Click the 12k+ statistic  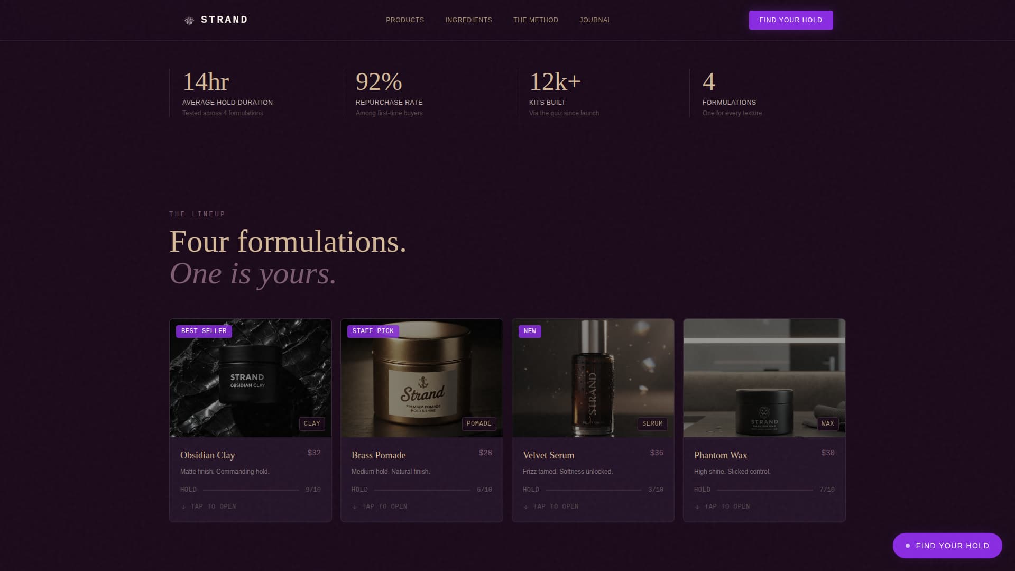pos(555,82)
